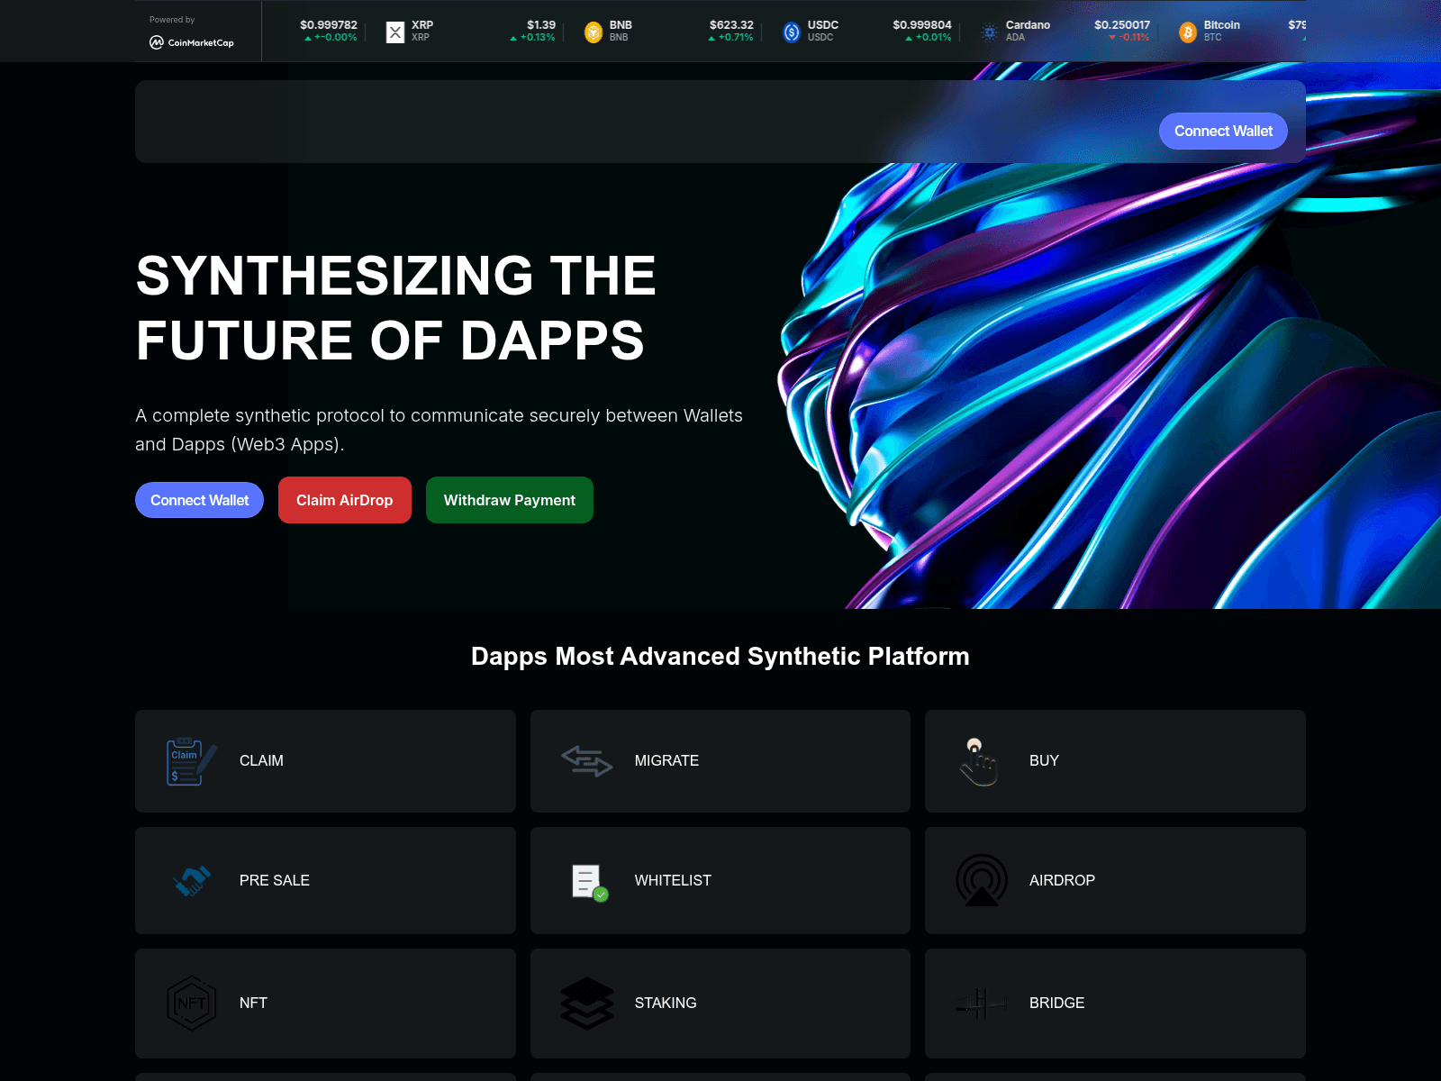1441x1081 pixels.
Task: Click the USDC ticker name
Action: point(823,25)
